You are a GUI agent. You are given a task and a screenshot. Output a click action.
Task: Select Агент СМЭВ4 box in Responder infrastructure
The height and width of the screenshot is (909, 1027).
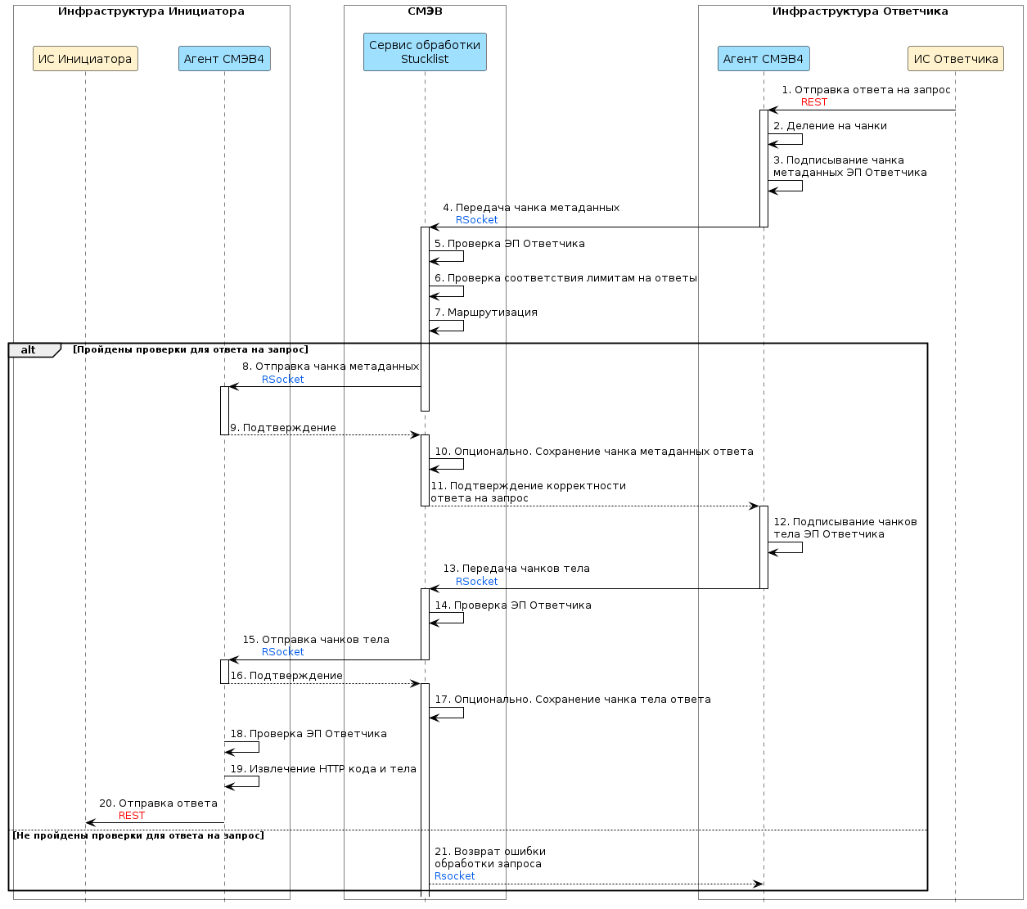click(x=763, y=59)
